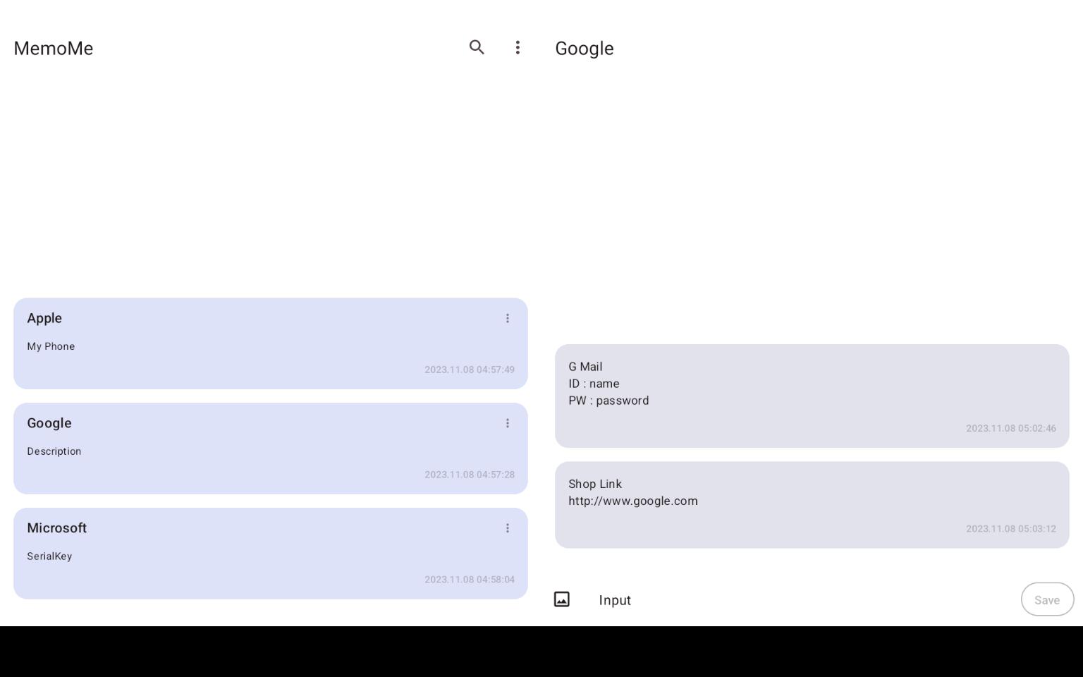Tap timestamp 2023.11.08 04:57:49

pos(470,370)
